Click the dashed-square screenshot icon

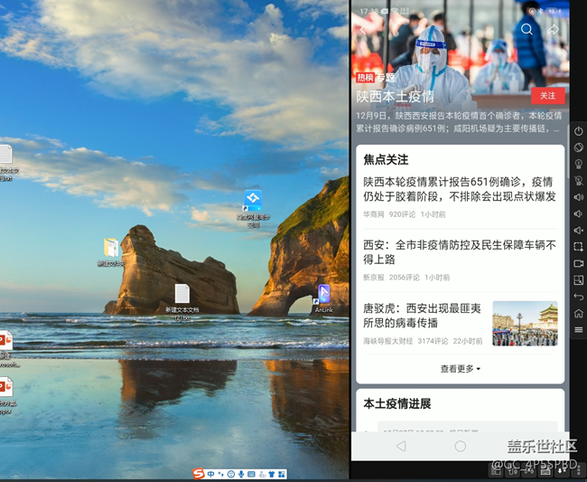coord(579,247)
